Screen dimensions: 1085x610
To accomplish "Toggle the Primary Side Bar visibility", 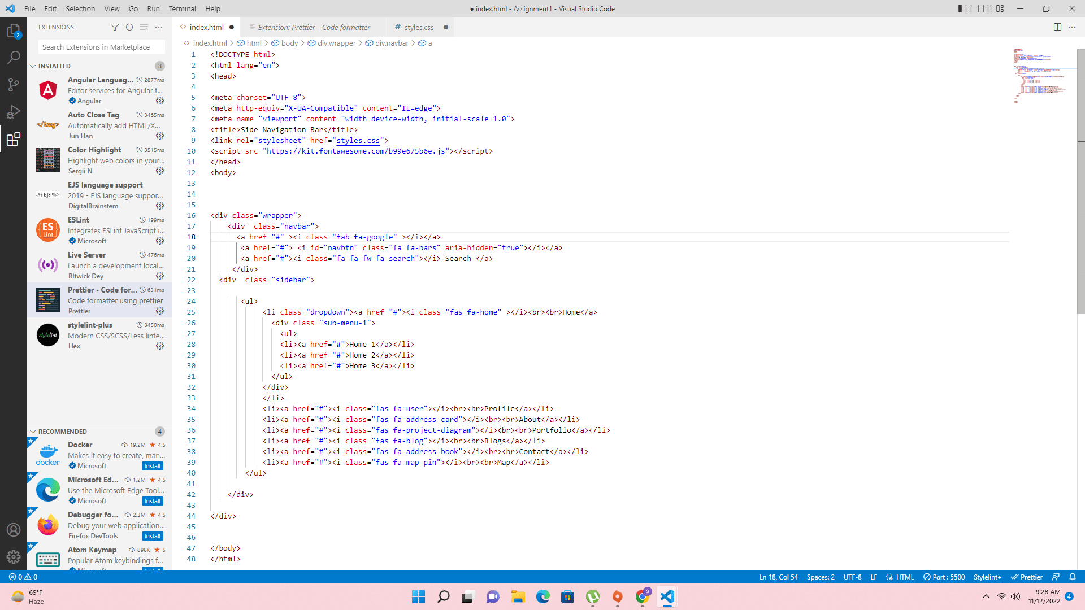I will coord(962,8).
